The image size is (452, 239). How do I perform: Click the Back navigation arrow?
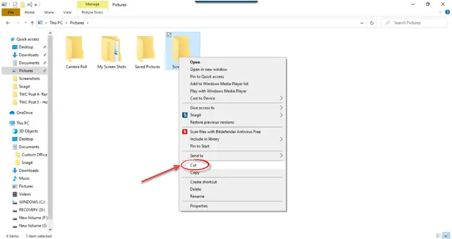(8, 23)
